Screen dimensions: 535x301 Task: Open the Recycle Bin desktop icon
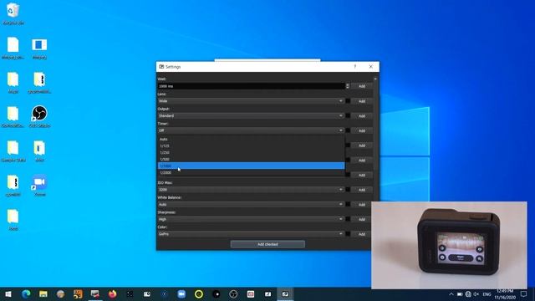[x=13, y=13]
